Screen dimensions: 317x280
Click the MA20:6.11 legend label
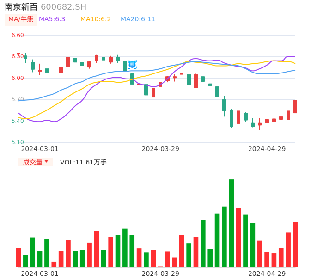[138, 19]
